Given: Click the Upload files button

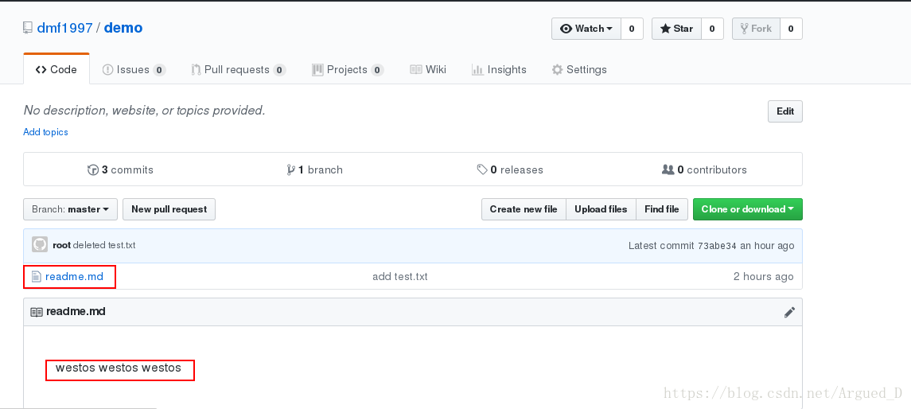Looking at the screenshot, I should 601,209.
